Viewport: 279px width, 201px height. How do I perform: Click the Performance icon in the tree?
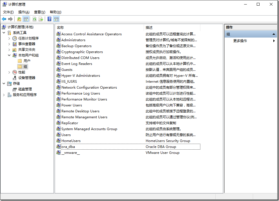pyautogui.click(x=15, y=72)
